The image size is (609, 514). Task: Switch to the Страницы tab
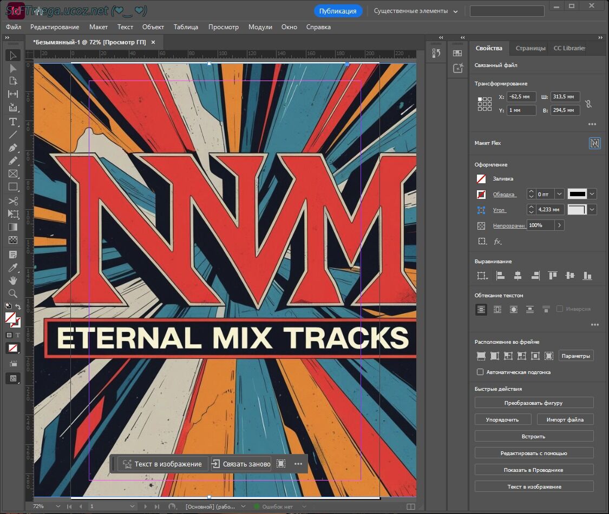(x=530, y=48)
